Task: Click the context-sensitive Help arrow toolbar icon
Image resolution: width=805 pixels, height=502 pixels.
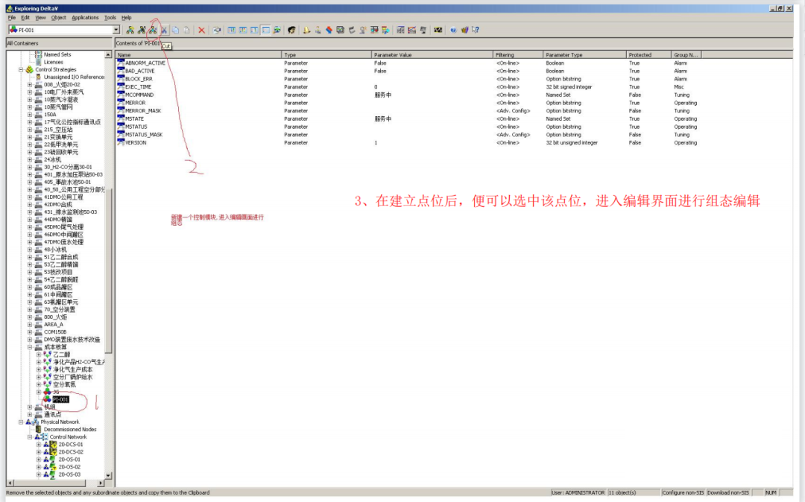Action: click(475, 30)
